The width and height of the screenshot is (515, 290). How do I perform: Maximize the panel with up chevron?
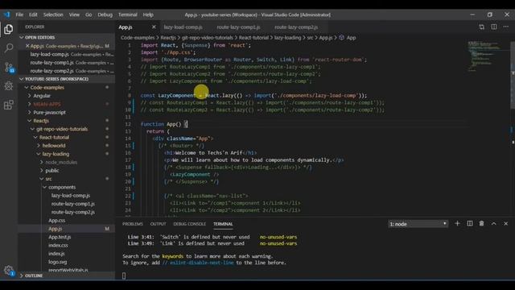493,224
